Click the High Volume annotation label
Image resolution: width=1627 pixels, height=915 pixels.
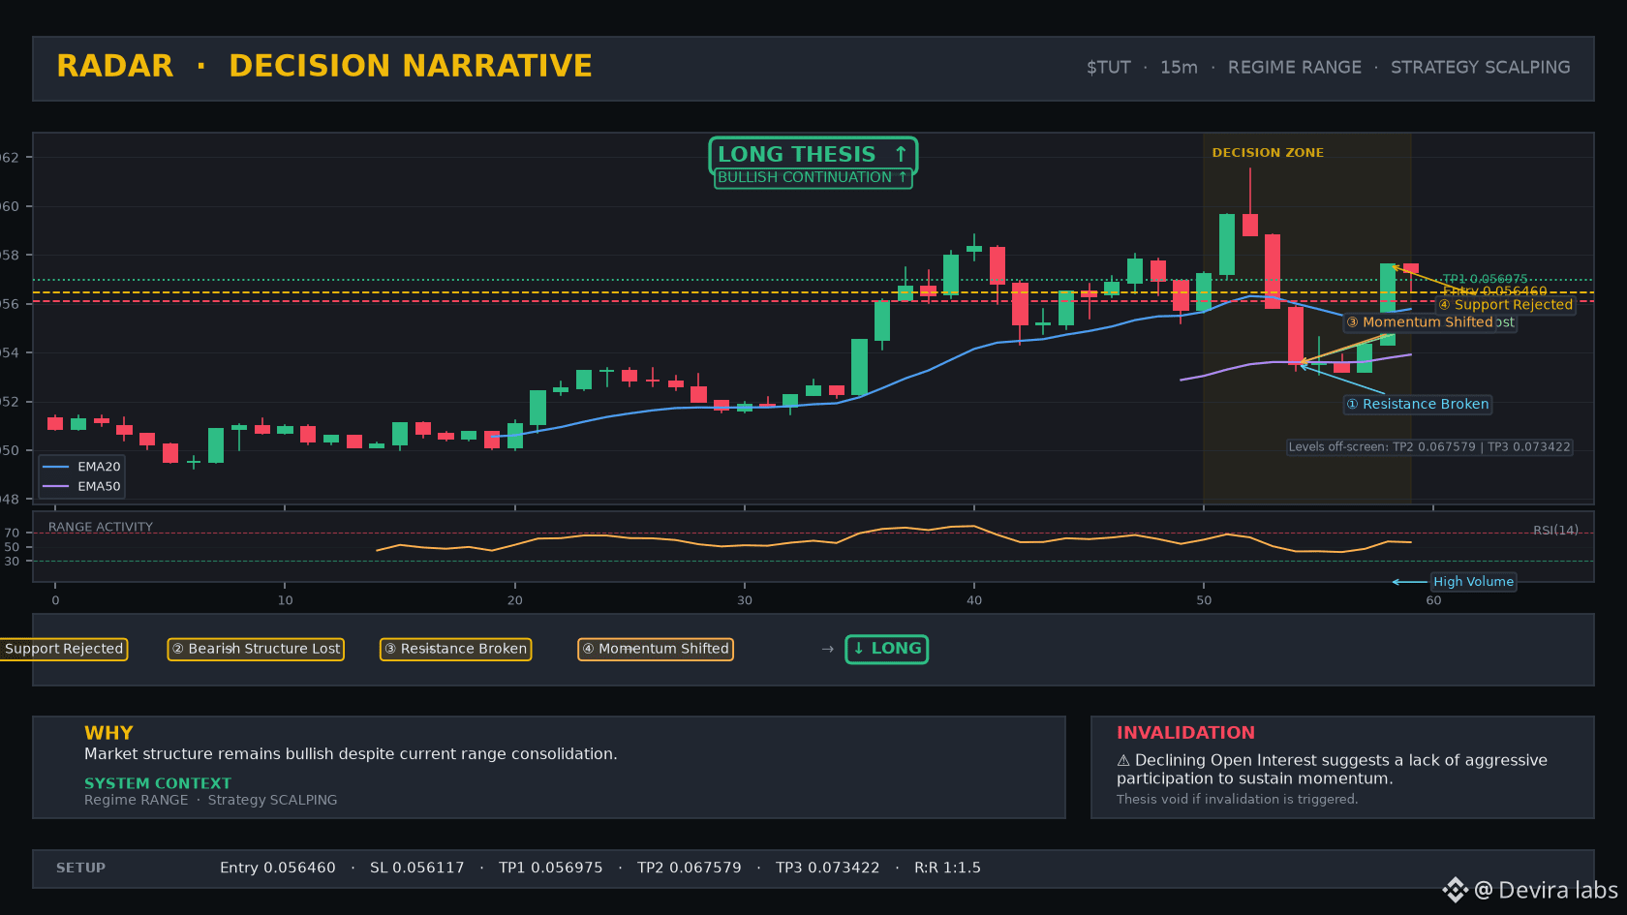tap(1473, 582)
